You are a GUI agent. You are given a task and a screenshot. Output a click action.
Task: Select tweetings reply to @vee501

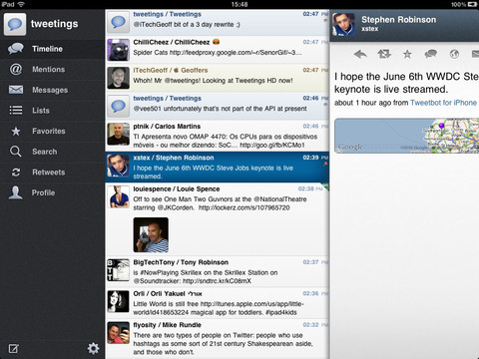point(218,106)
